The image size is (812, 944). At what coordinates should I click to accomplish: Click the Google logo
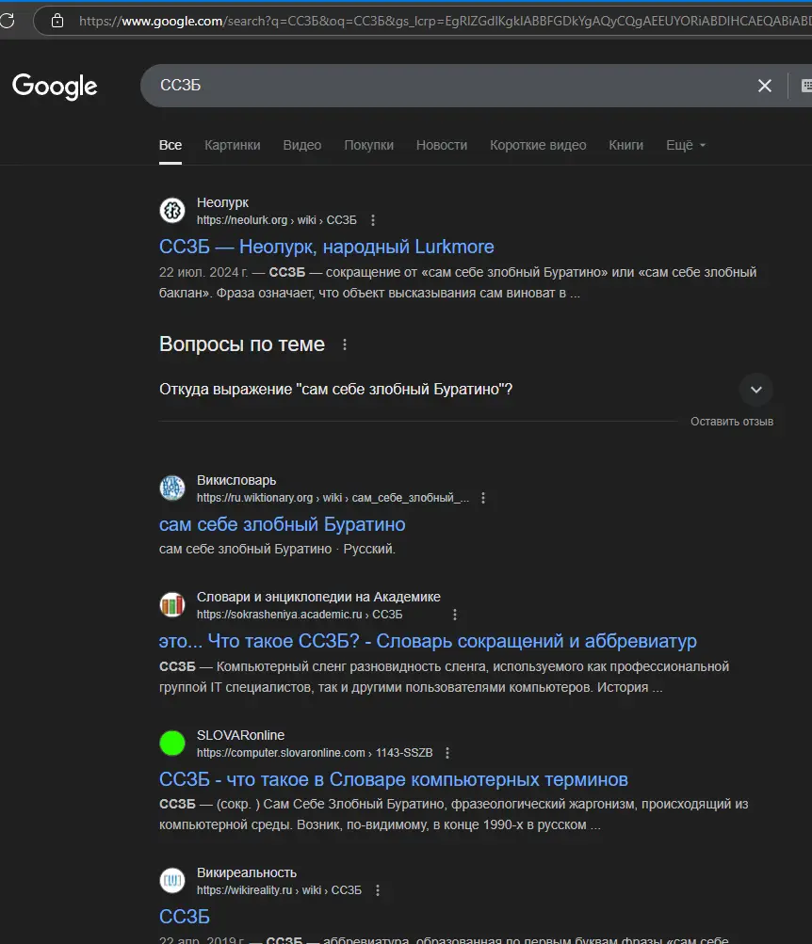(x=55, y=87)
